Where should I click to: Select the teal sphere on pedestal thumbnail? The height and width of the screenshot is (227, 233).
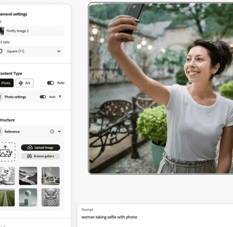pyautogui.click(x=28, y=197)
